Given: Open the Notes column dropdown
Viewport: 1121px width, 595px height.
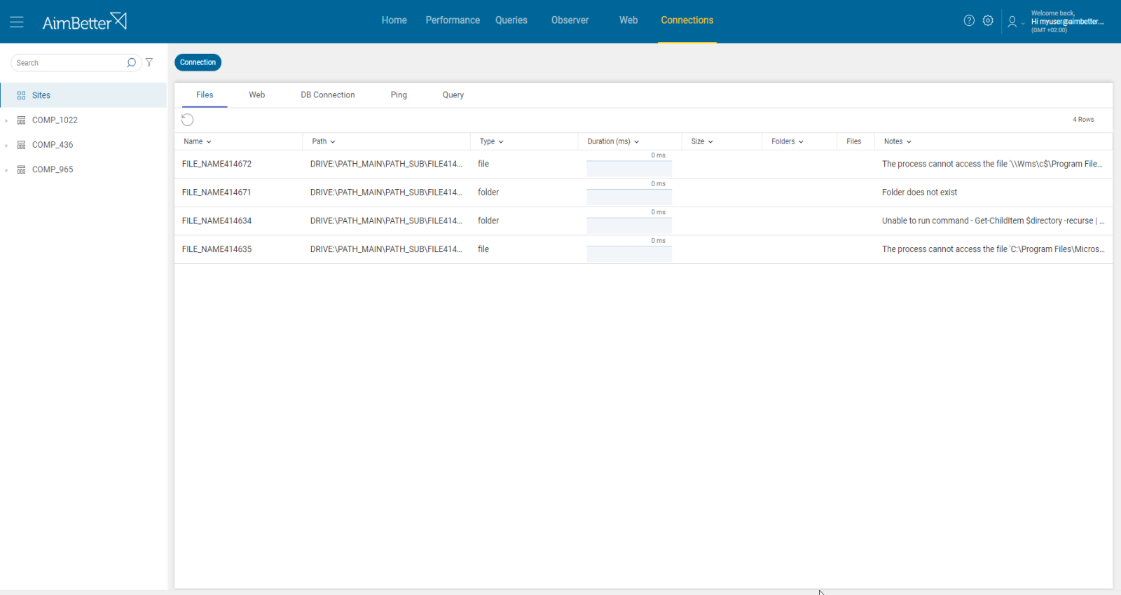Looking at the screenshot, I should [909, 142].
